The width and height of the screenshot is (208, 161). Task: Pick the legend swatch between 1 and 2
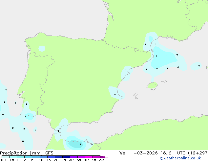[x=21, y=157]
